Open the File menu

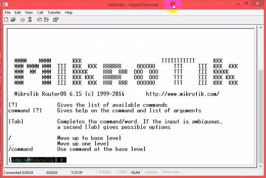[x=8, y=12]
